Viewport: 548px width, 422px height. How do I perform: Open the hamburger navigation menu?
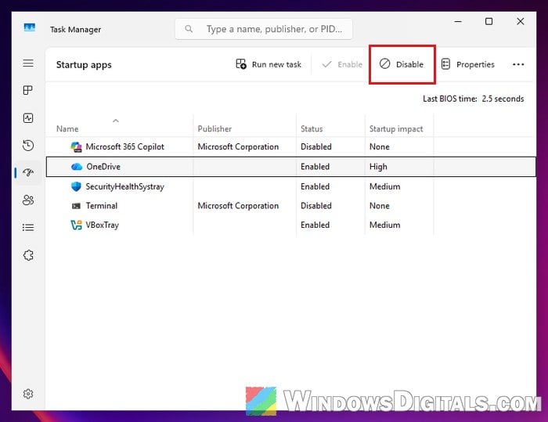pyautogui.click(x=28, y=63)
